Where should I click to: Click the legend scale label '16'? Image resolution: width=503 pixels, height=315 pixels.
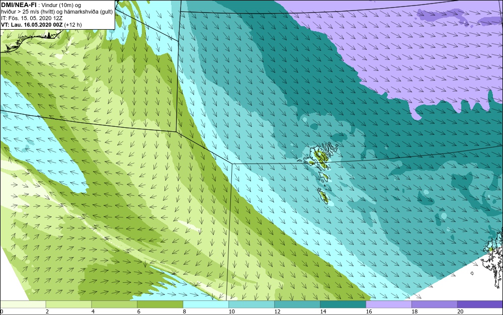[369, 311]
